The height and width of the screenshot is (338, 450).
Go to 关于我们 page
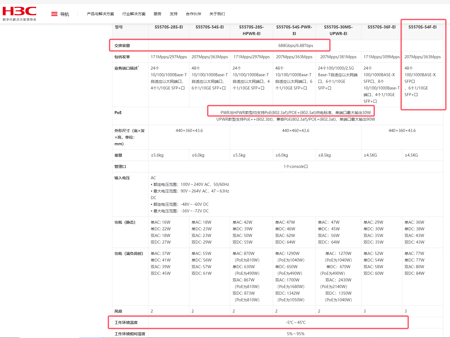pos(217,14)
